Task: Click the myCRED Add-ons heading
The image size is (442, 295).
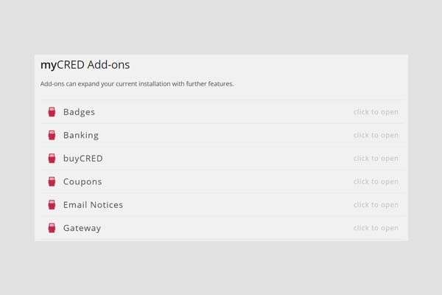Action: click(85, 65)
